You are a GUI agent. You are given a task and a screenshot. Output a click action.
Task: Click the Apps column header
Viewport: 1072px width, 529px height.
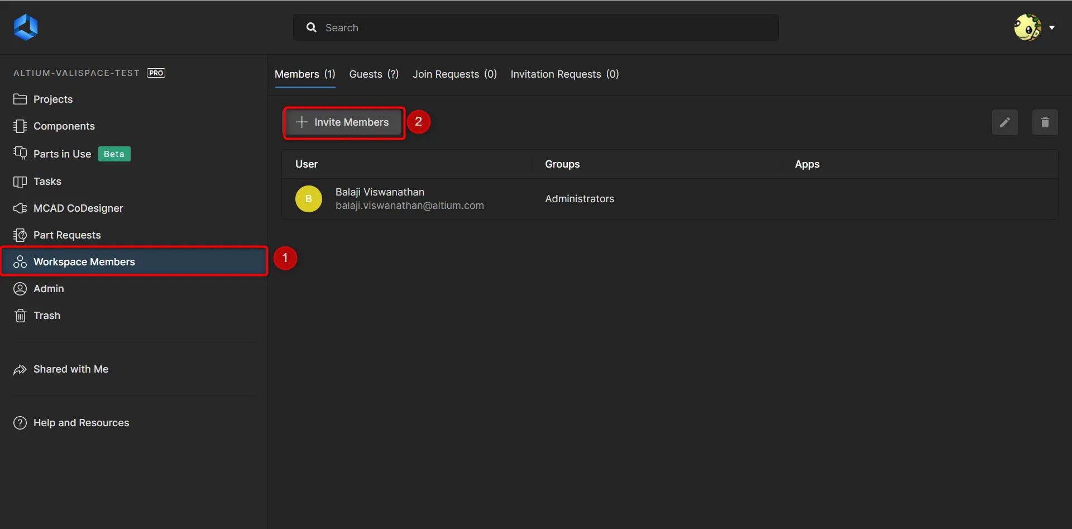coord(807,164)
